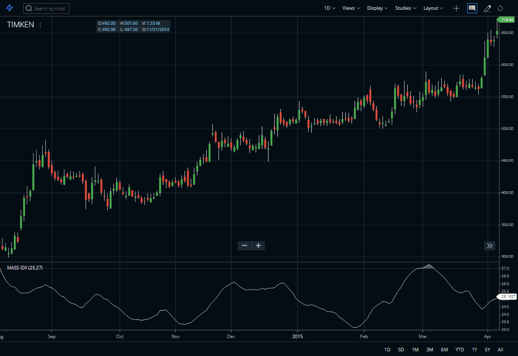The height and width of the screenshot is (356, 518).
Task: Select the 1M time range
Action: pos(415,349)
